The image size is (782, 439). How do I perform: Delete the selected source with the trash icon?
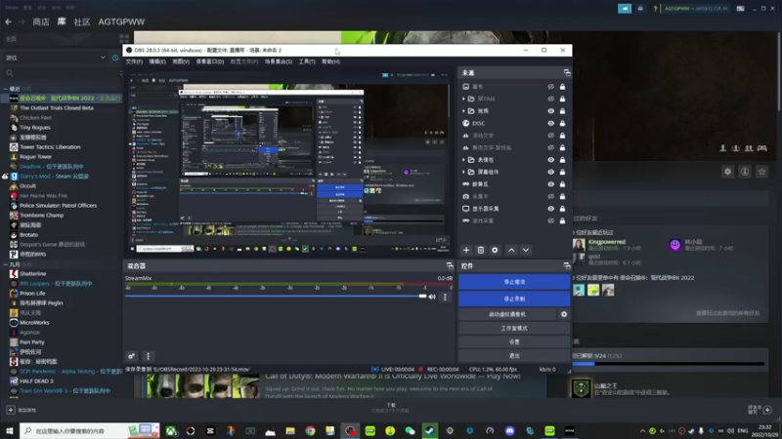pyautogui.click(x=480, y=250)
